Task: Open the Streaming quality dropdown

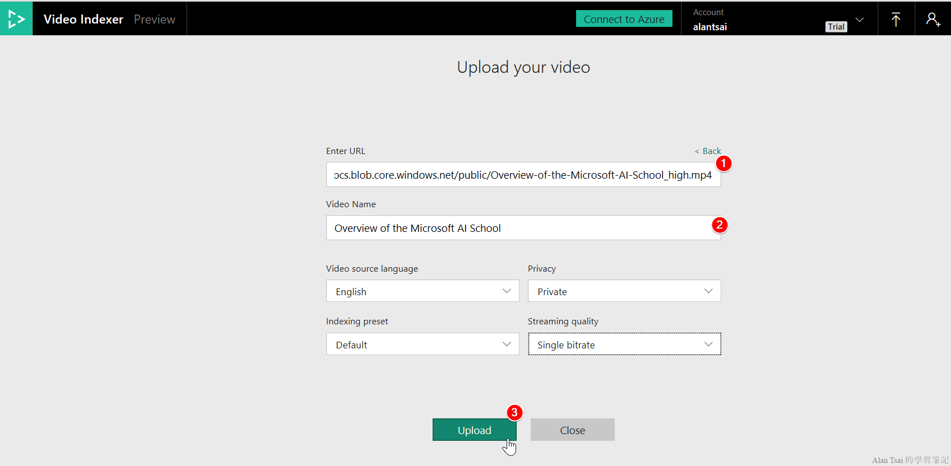Action: [624, 344]
